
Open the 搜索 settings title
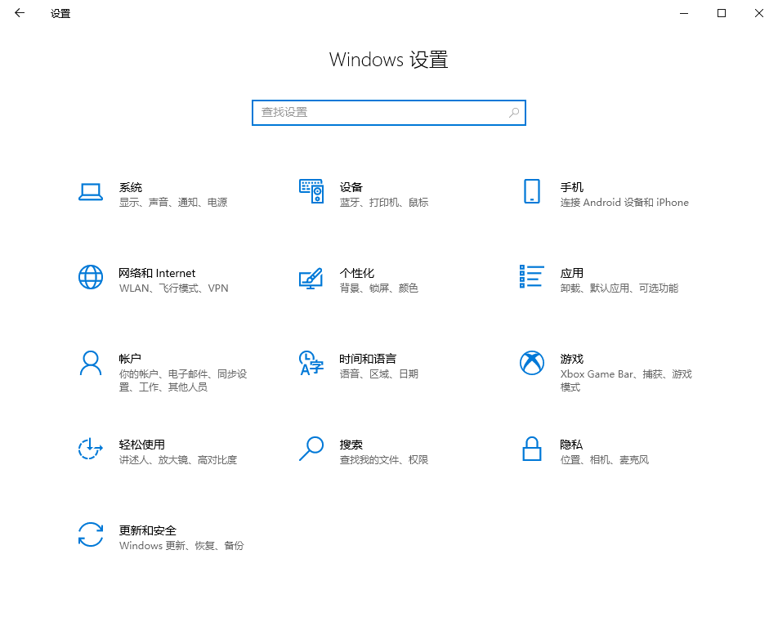tap(351, 445)
